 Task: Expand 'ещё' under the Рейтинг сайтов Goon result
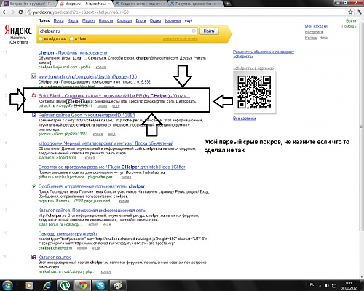click(x=111, y=134)
